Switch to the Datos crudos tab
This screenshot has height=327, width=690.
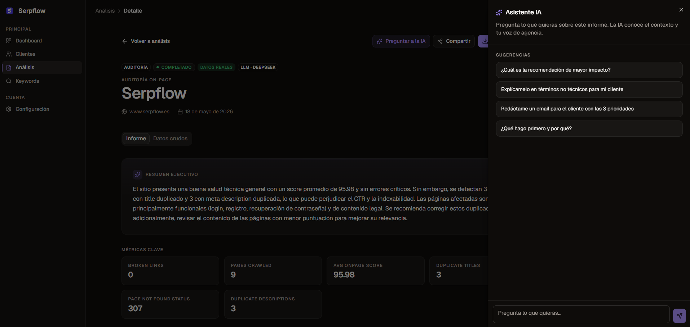click(170, 138)
